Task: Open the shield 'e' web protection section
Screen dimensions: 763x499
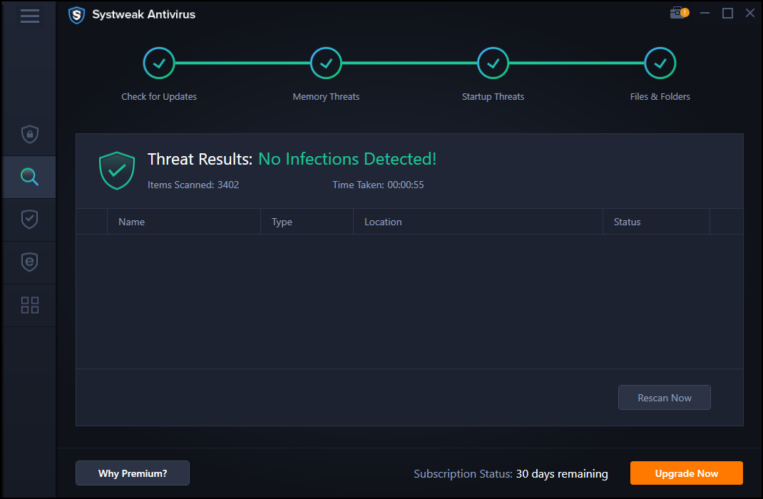Action: pyautogui.click(x=30, y=262)
